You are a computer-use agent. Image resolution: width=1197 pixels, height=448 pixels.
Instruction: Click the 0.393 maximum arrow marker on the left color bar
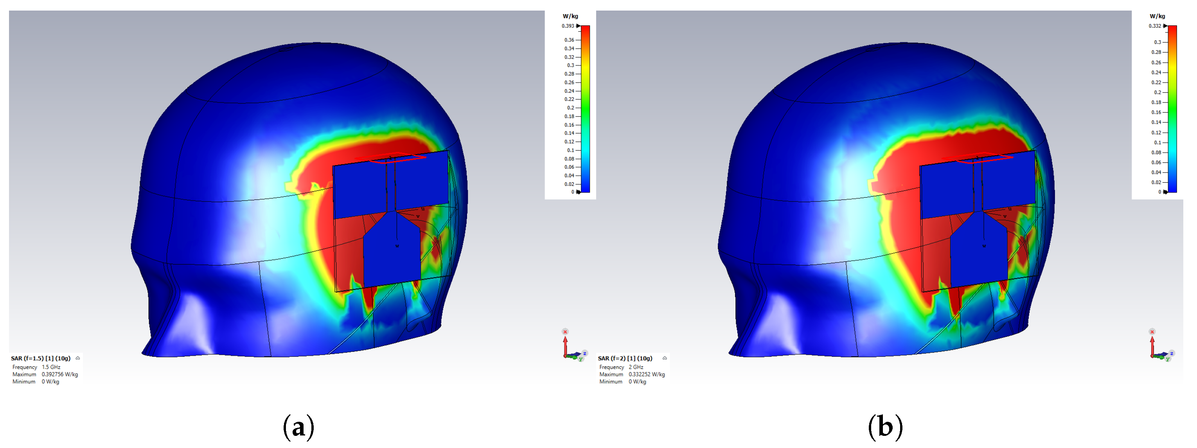579,26
